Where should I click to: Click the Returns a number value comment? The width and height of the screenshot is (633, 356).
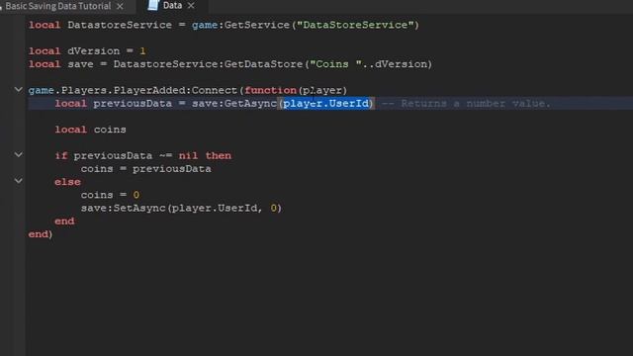coord(466,104)
